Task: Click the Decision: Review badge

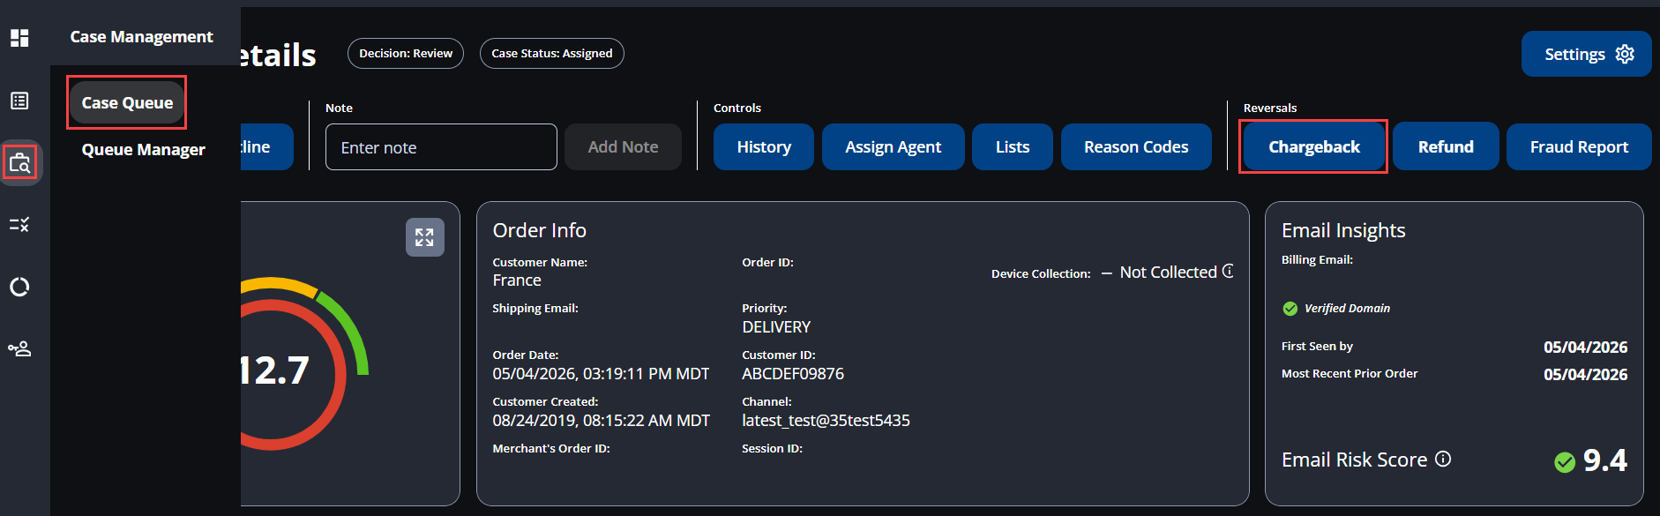Action: [406, 53]
